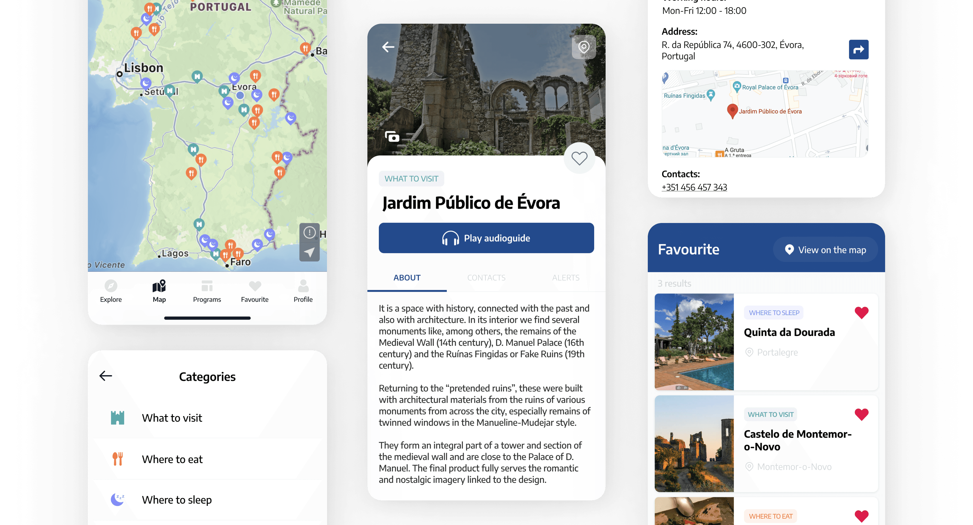This screenshot has width=973, height=525.
Task: Click View on the map button
Action: tap(825, 250)
